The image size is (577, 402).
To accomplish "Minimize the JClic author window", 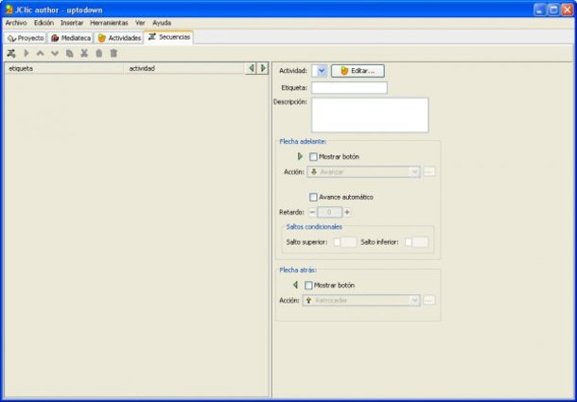I will tap(539, 9).
